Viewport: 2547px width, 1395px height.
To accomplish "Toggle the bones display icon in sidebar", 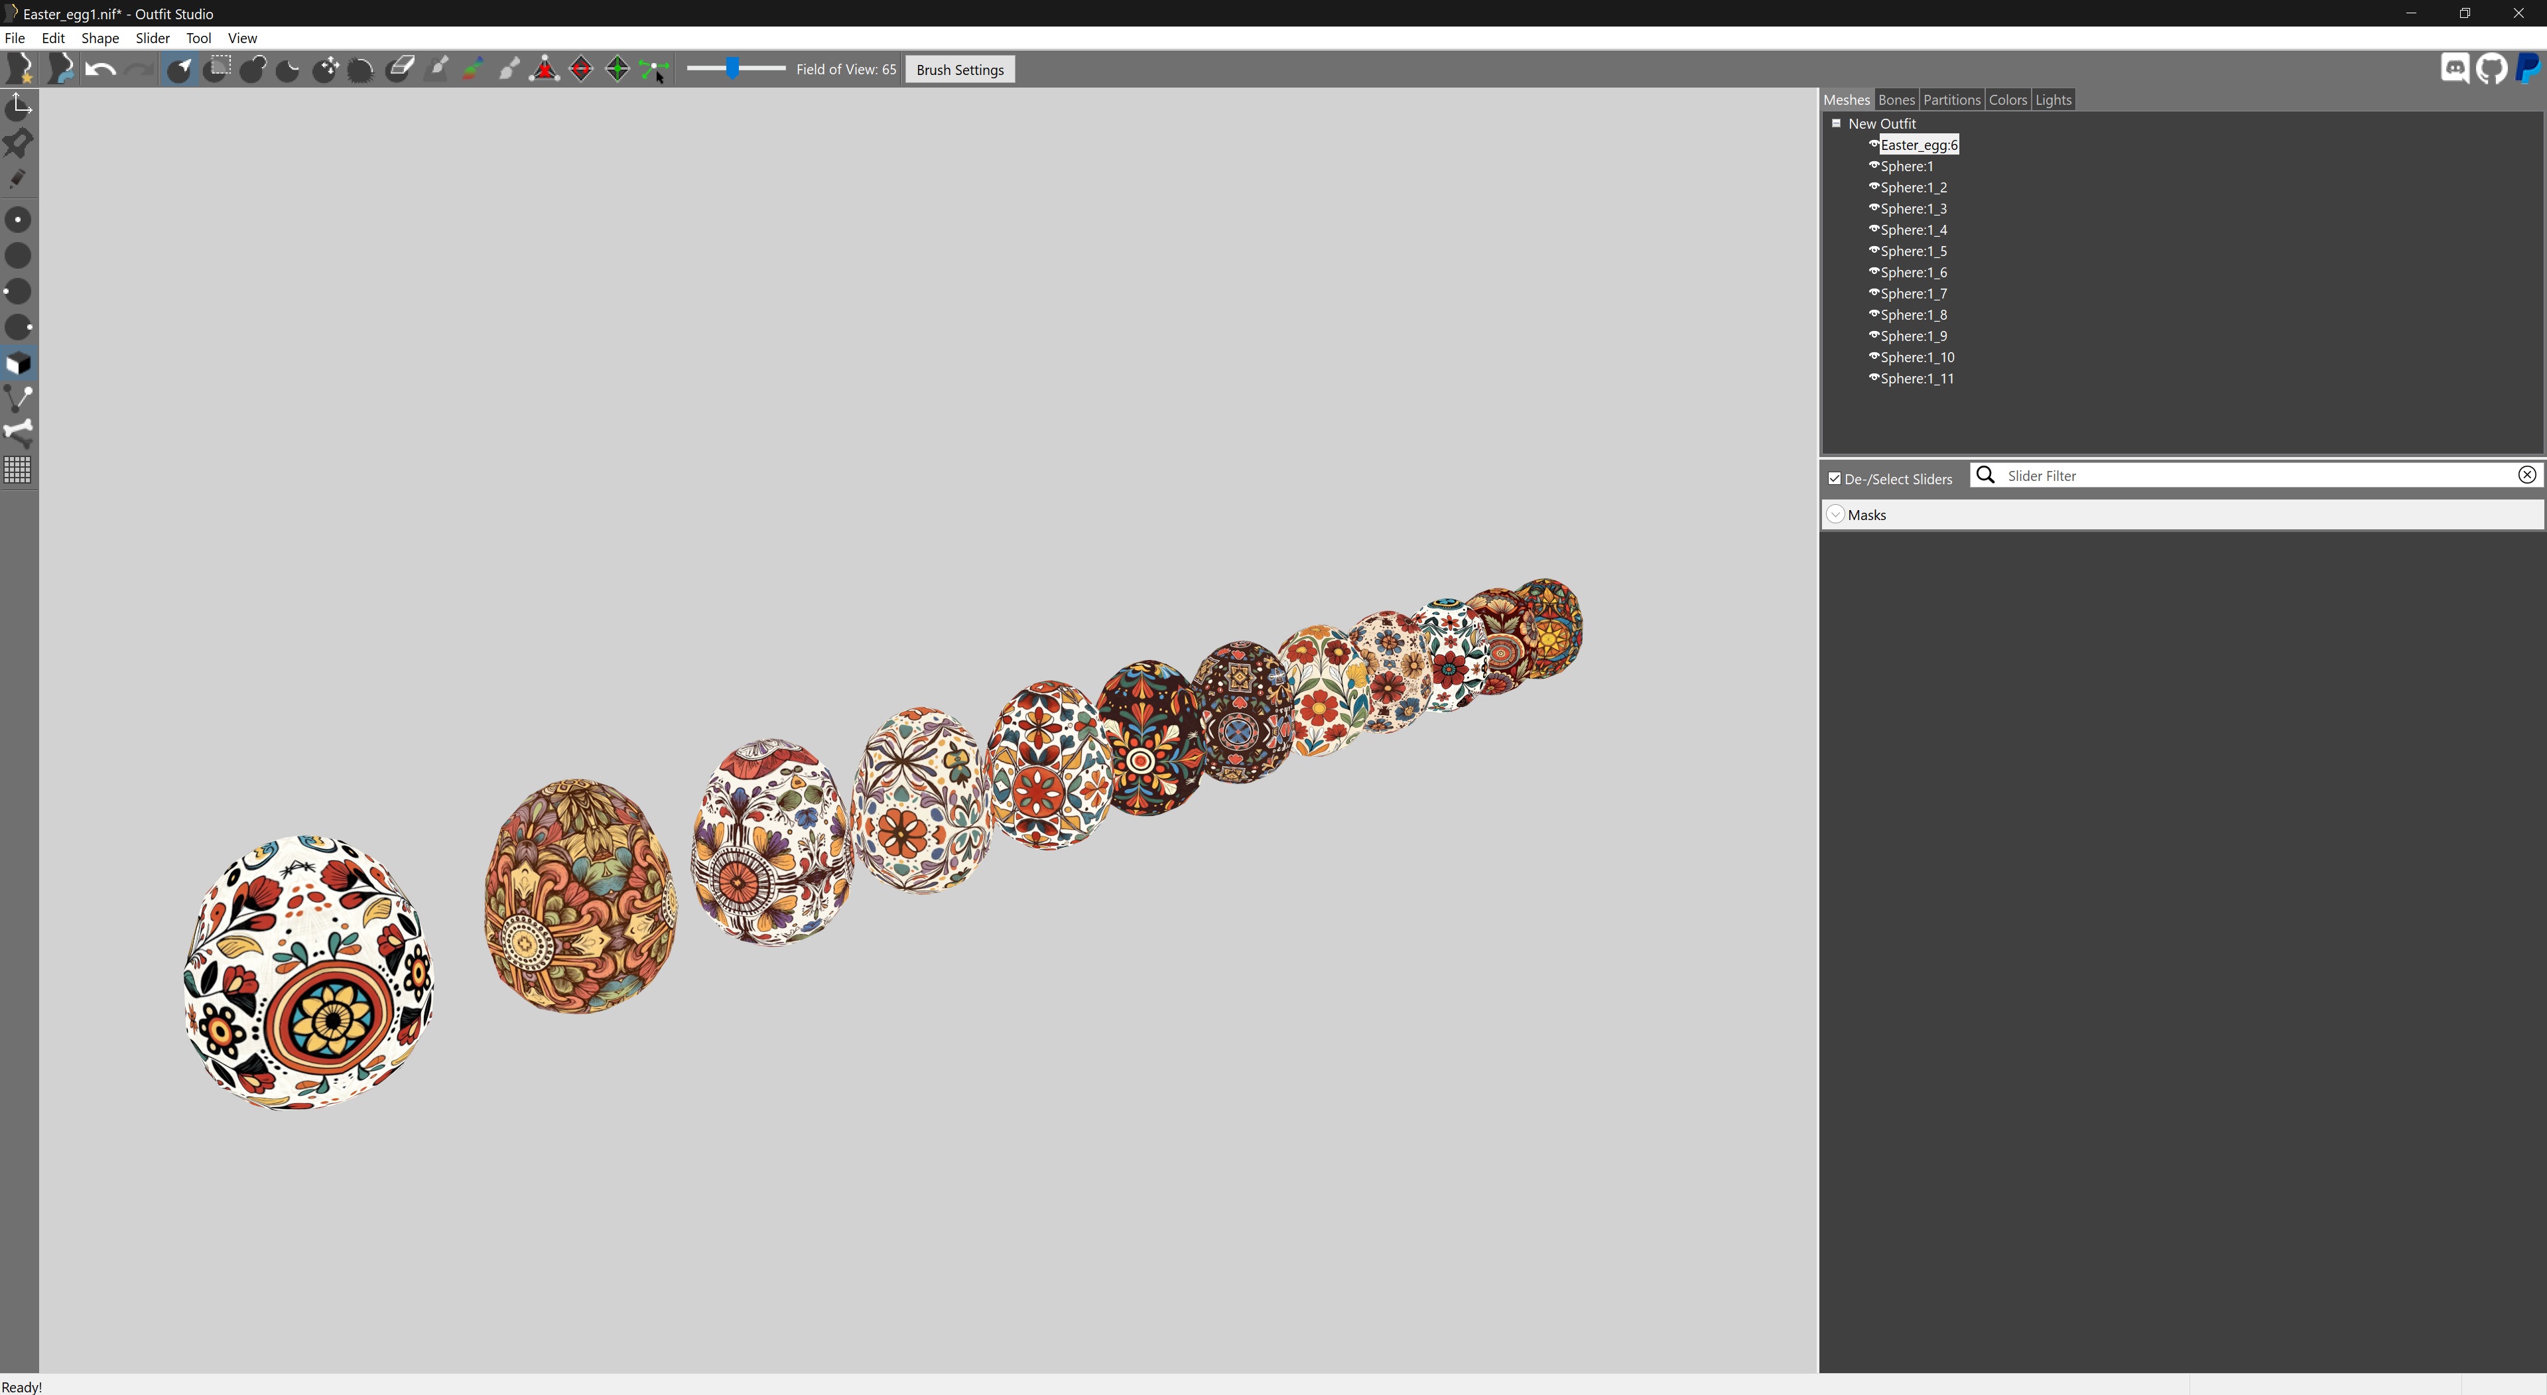I will tap(19, 434).
